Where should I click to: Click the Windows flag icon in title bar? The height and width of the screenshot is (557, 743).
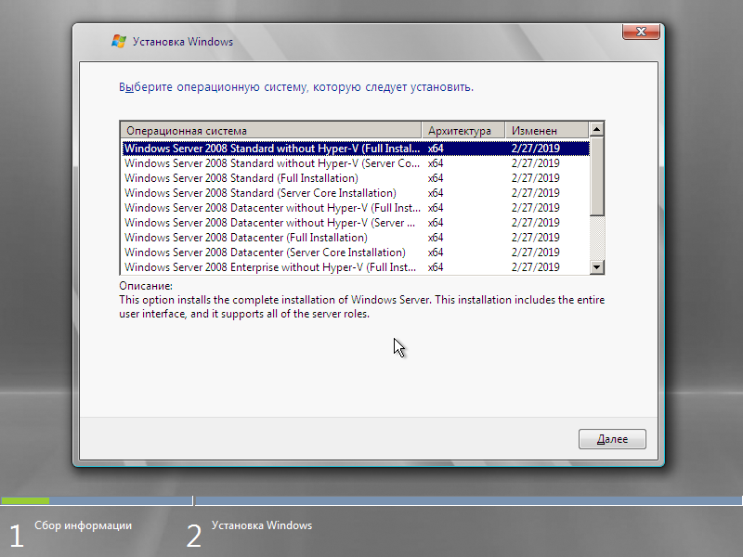coord(119,41)
